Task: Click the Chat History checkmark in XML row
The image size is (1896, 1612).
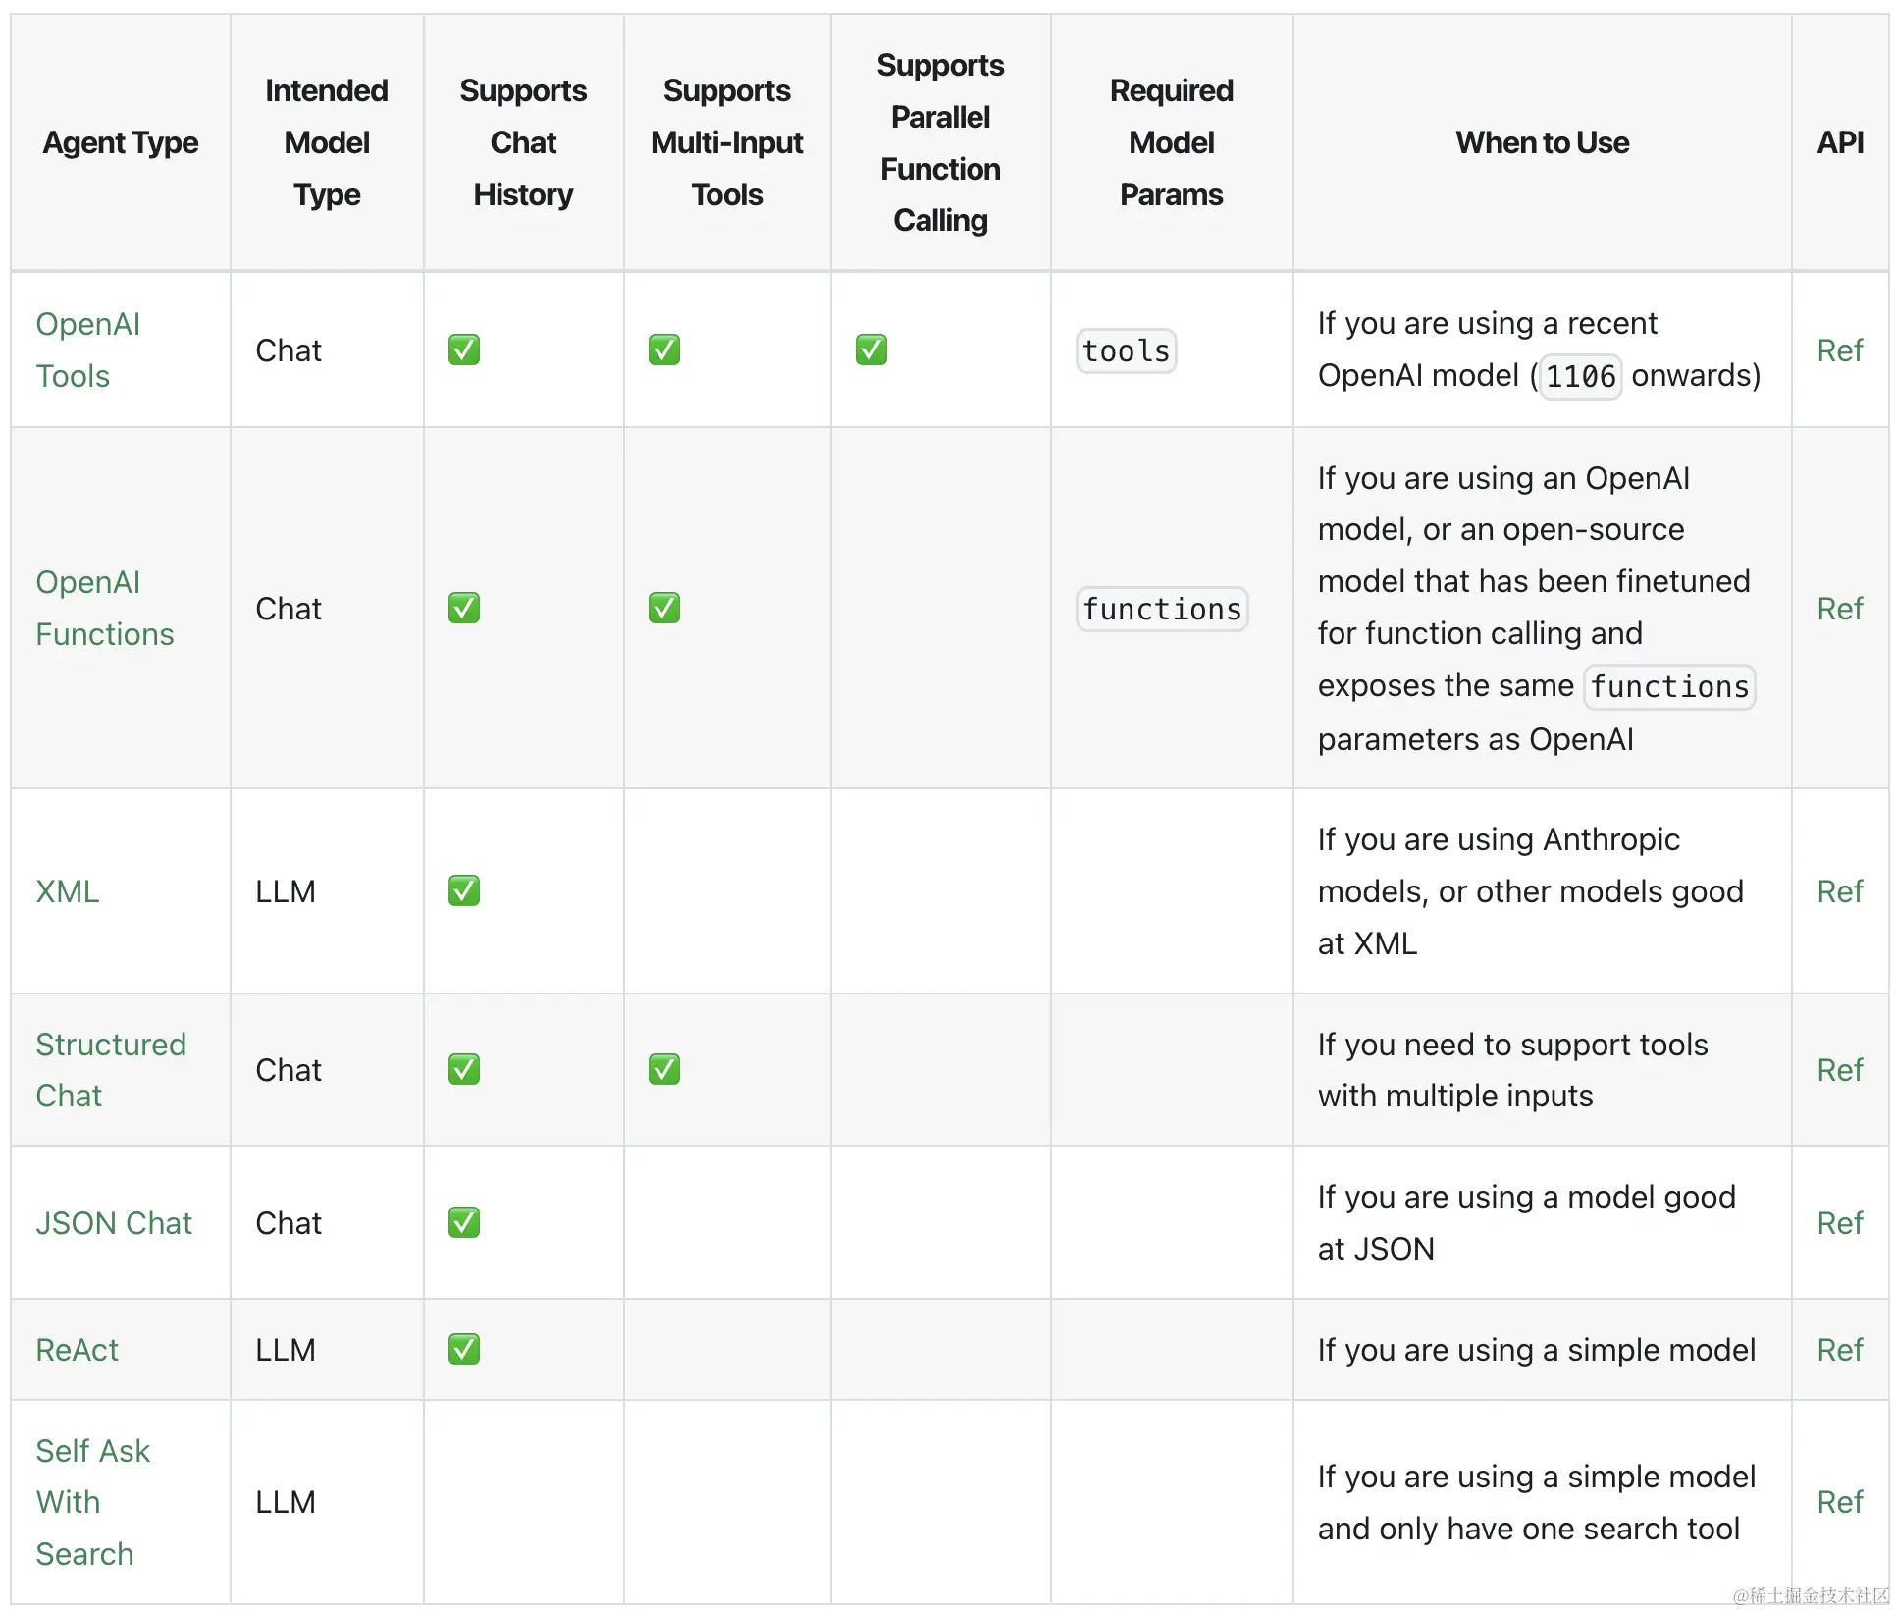Action: [x=464, y=890]
